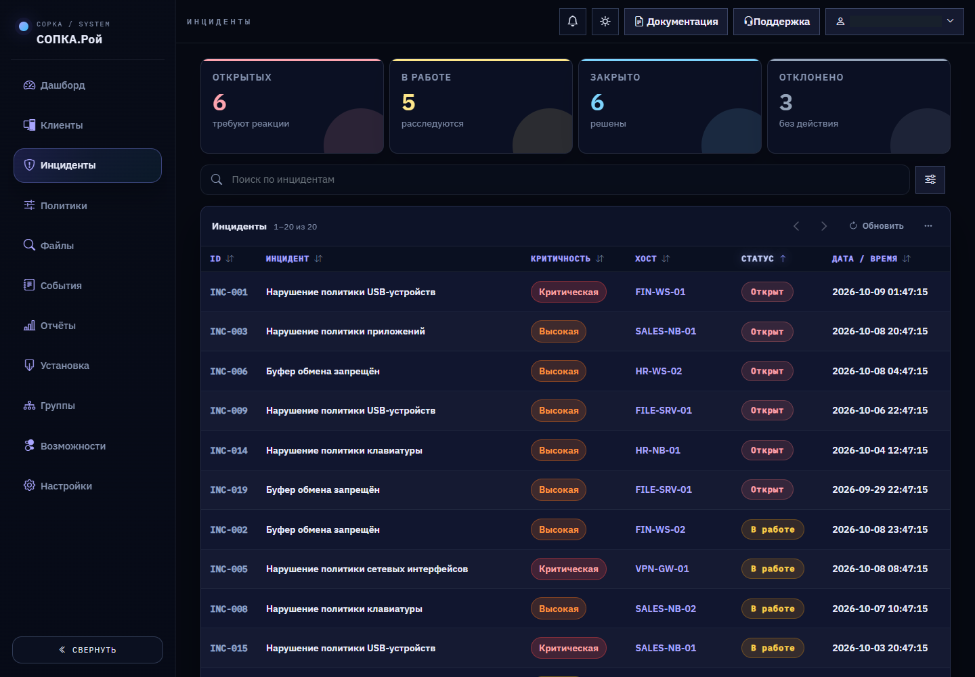Click the Настройки gear icon
Viewport: 975px width, 677px height.
pos(29,485)
